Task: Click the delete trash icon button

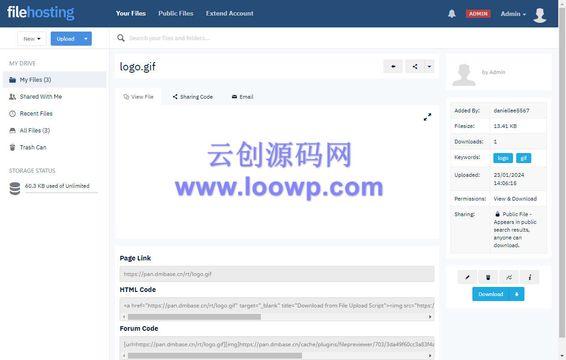Action: pos(488,277)
